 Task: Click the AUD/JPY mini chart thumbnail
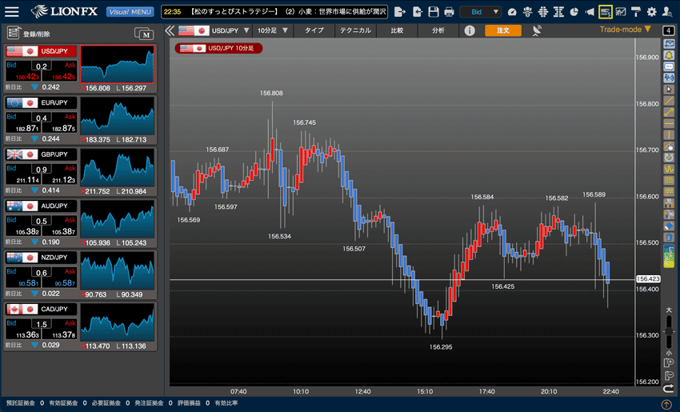pos(117,219)
